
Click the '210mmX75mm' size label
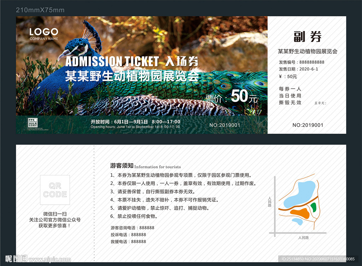pyautogui.click(x=40, y=10)
